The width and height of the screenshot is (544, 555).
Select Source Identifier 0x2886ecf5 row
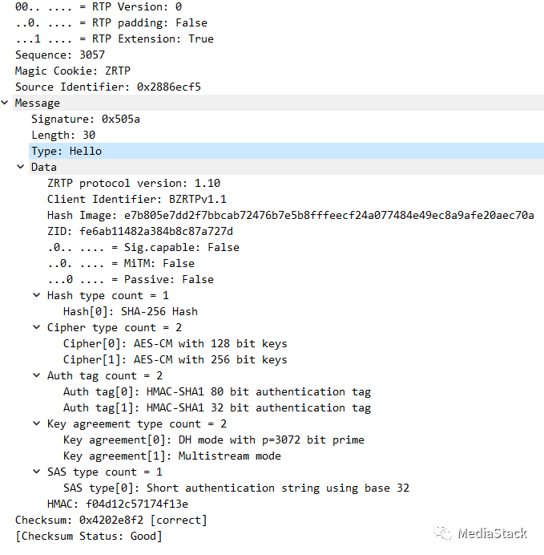(107, 87)
